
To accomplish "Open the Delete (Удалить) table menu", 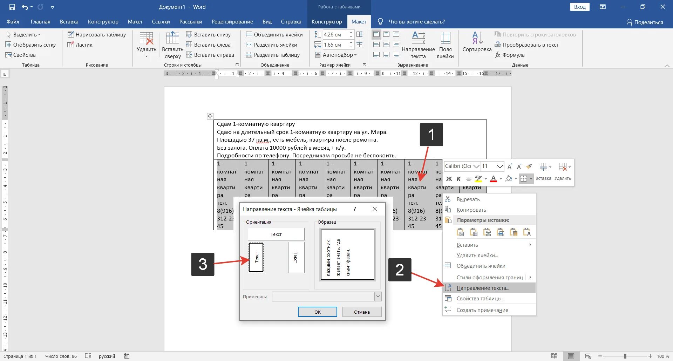I will [x=146, y=46].
